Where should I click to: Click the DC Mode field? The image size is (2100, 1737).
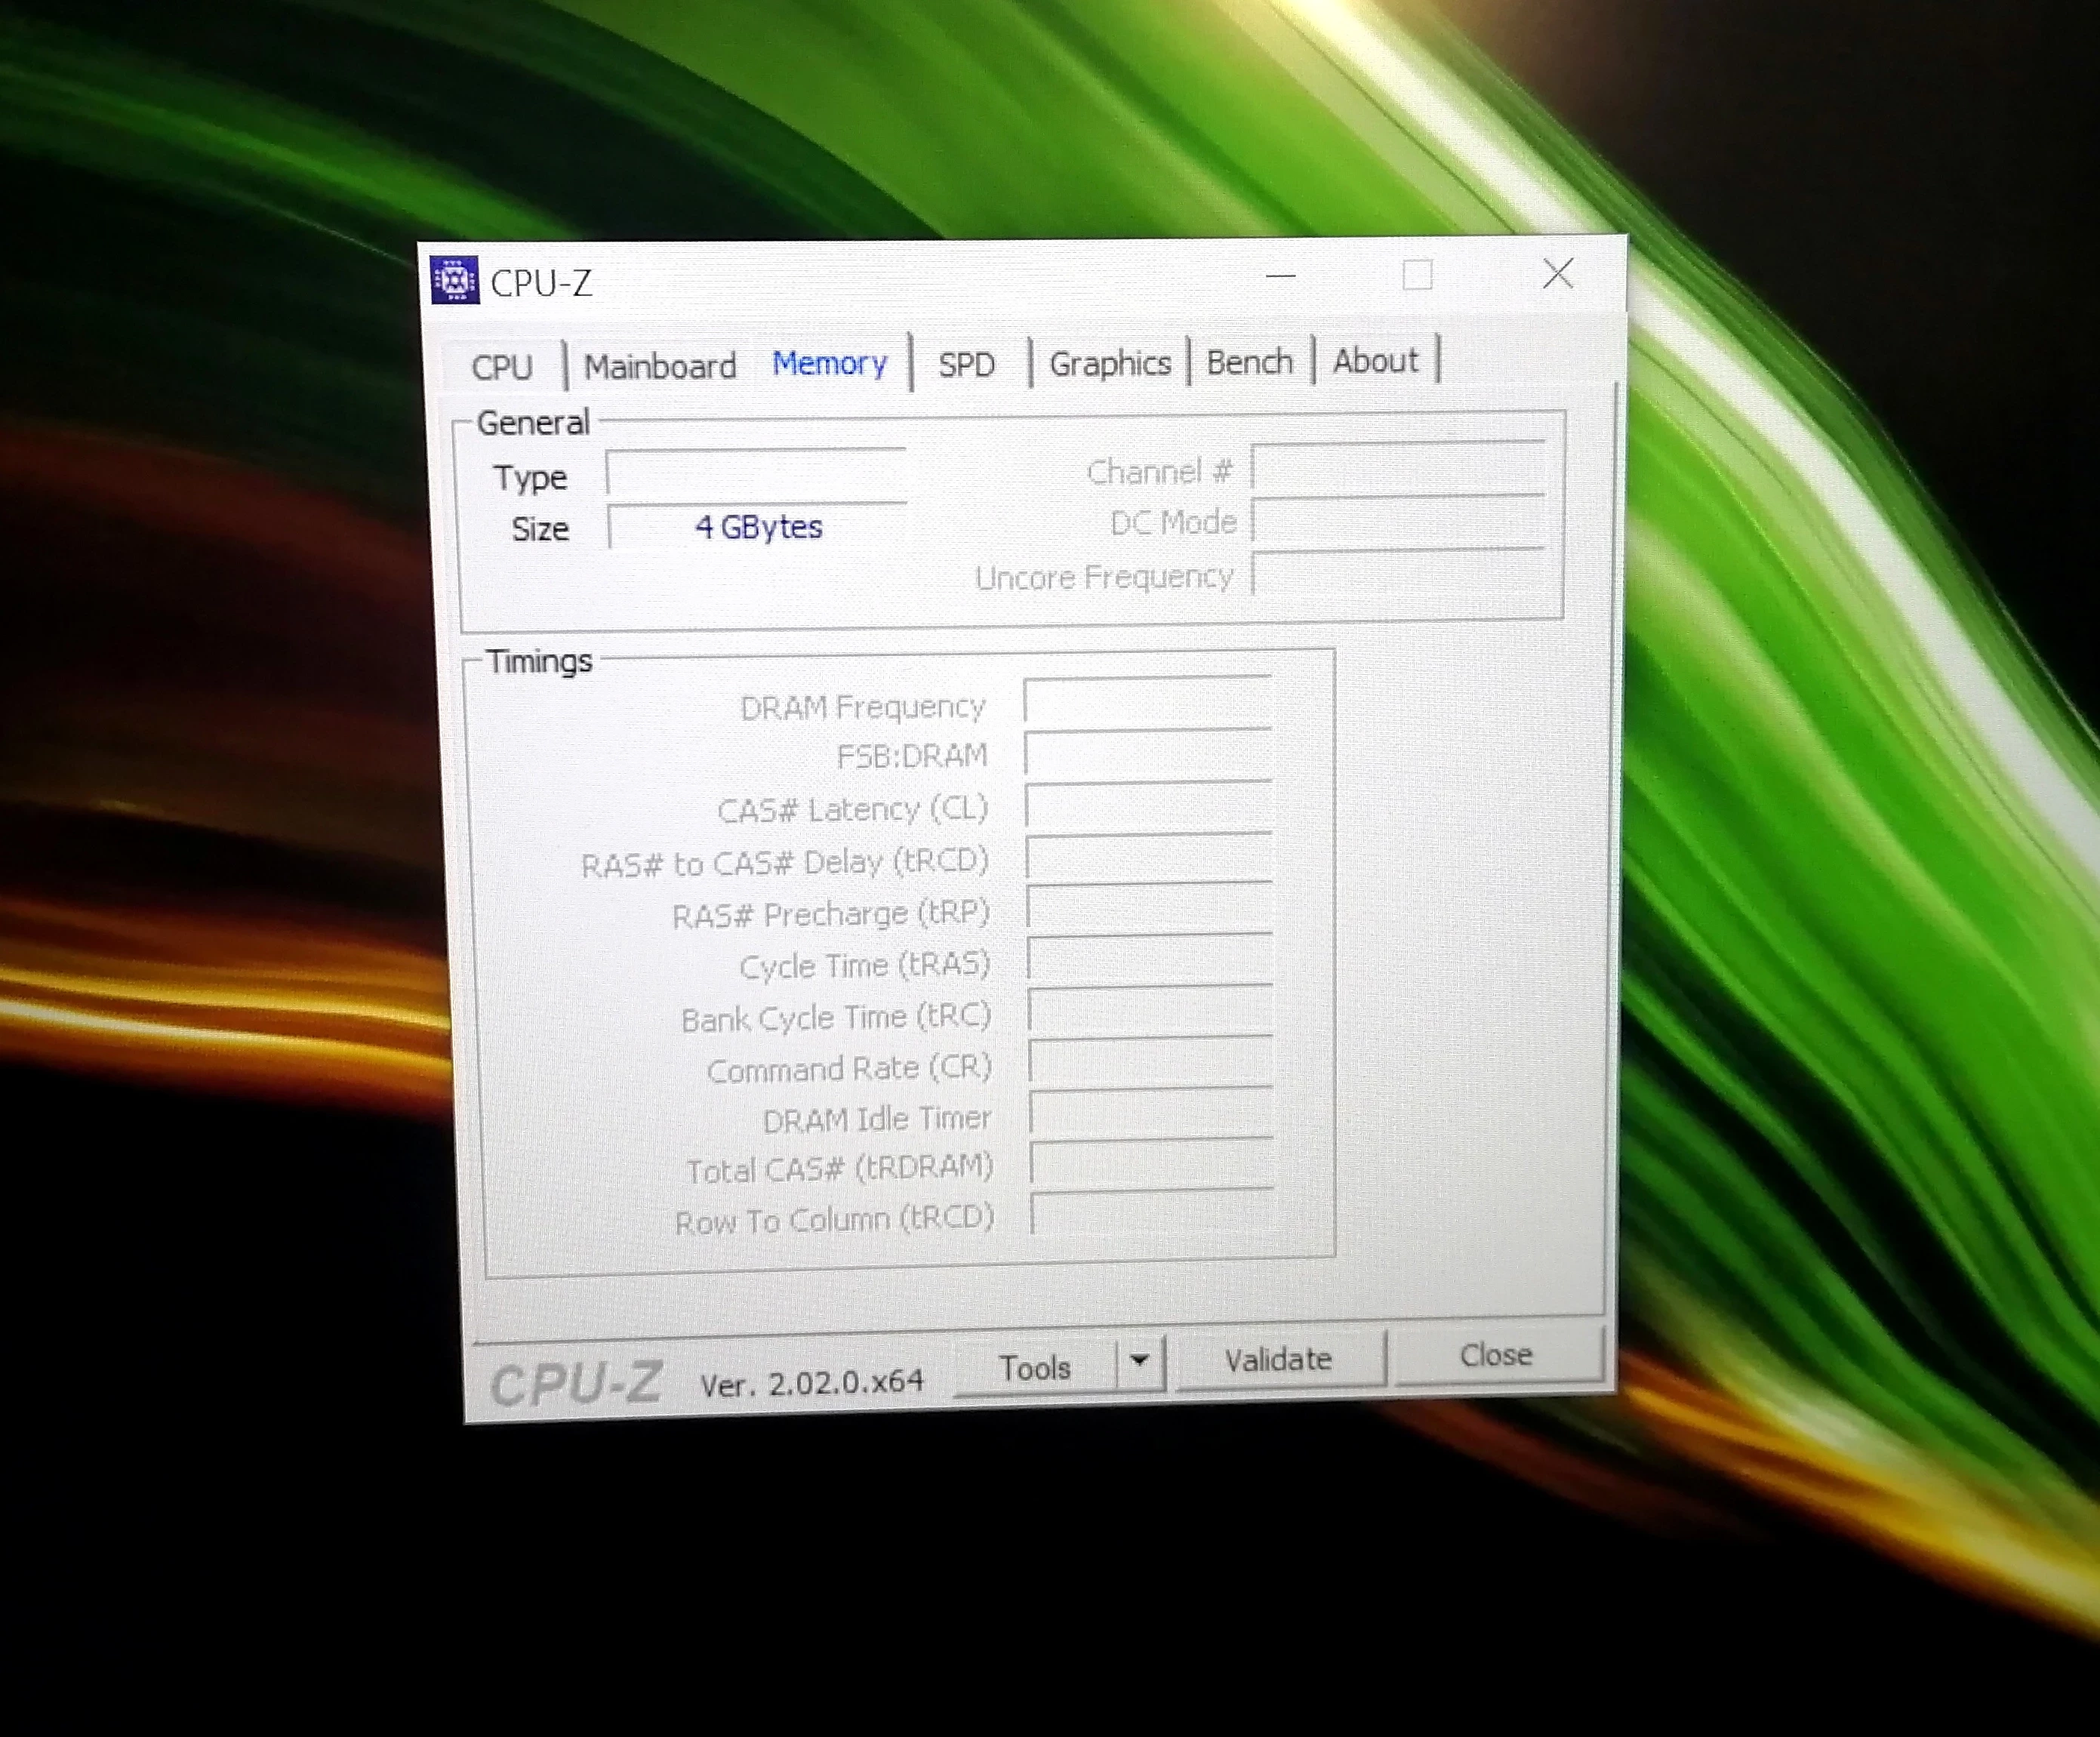1398,521
